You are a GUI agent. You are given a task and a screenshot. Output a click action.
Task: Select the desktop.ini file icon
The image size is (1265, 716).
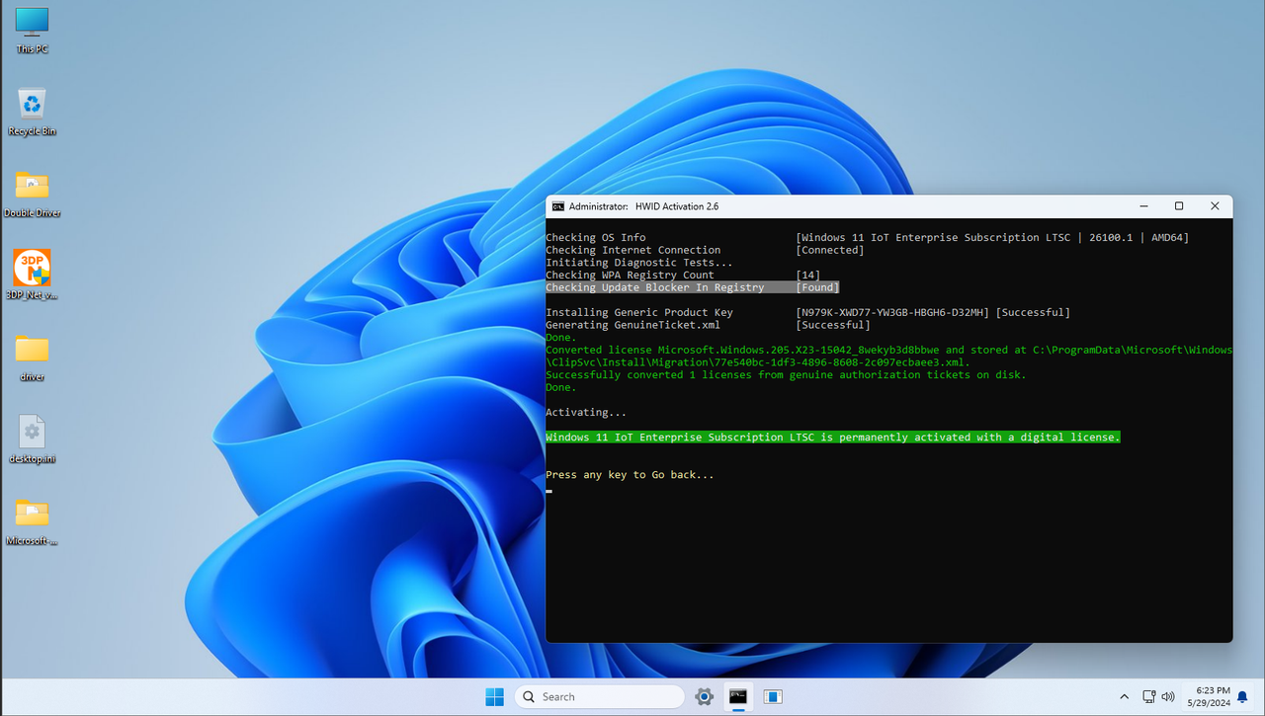point(32,439)
